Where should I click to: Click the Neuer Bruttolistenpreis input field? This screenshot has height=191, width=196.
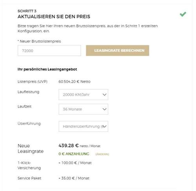[49, 50]
